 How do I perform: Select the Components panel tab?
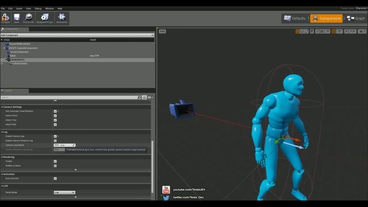[x=14, y=29]
